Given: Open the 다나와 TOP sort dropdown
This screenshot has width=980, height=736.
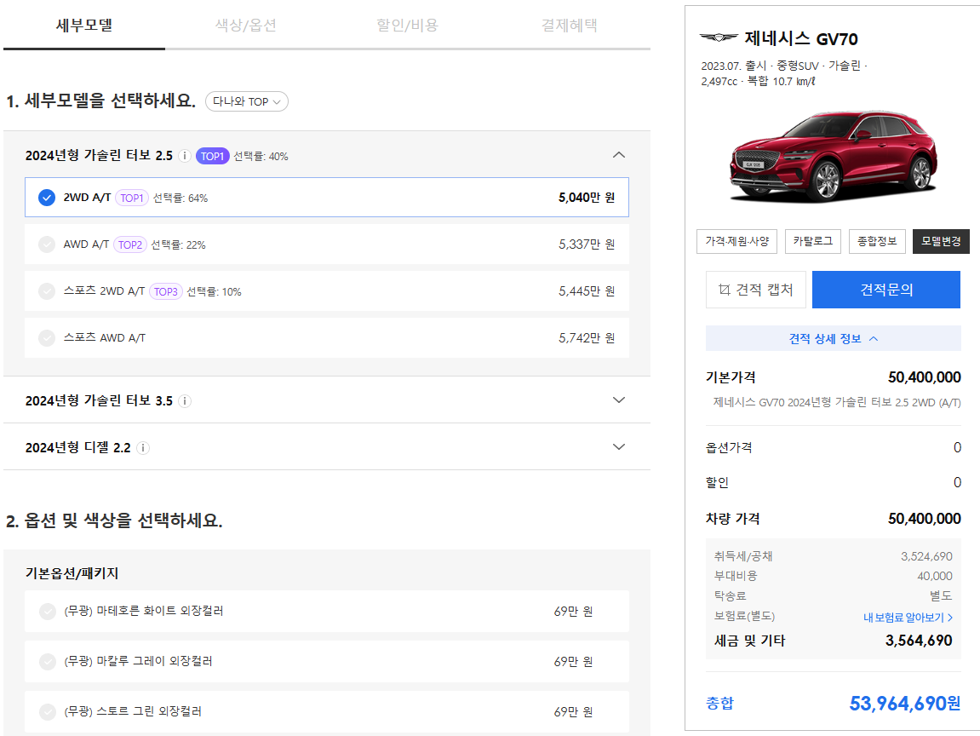Looking at the screenshot, I should [247, 101].
